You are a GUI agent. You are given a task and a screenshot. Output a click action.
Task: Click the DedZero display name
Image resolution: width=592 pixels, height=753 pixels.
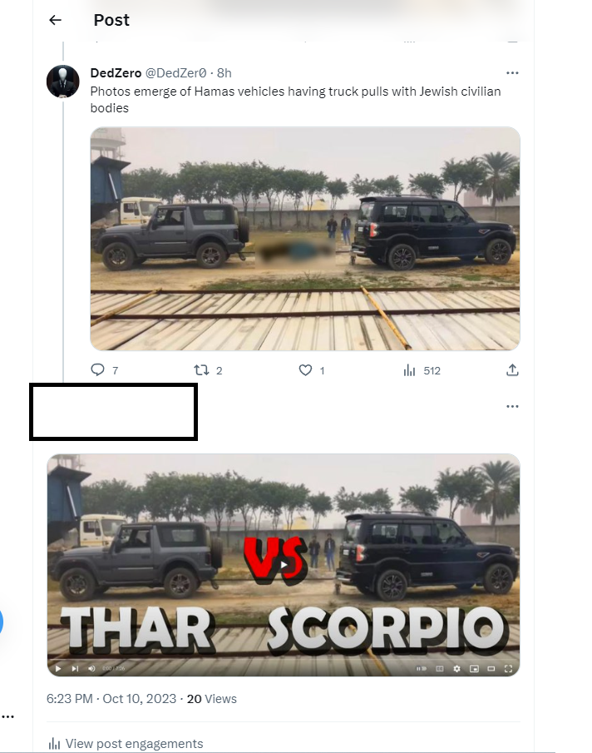[116, 73]
